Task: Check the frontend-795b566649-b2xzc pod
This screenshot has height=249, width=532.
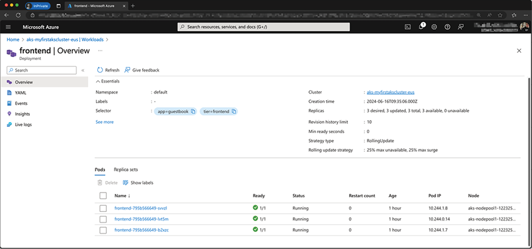Action: click(103, 230)
